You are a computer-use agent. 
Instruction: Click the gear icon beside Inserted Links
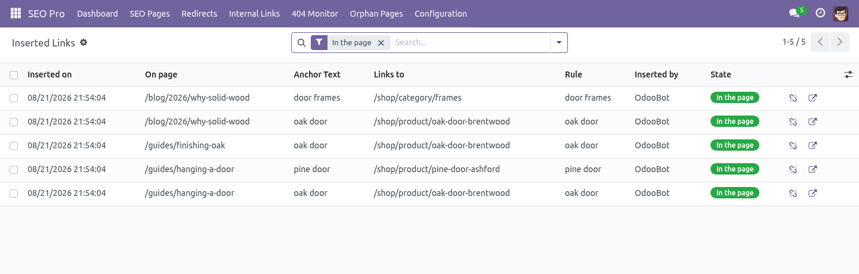coord(84,42)
